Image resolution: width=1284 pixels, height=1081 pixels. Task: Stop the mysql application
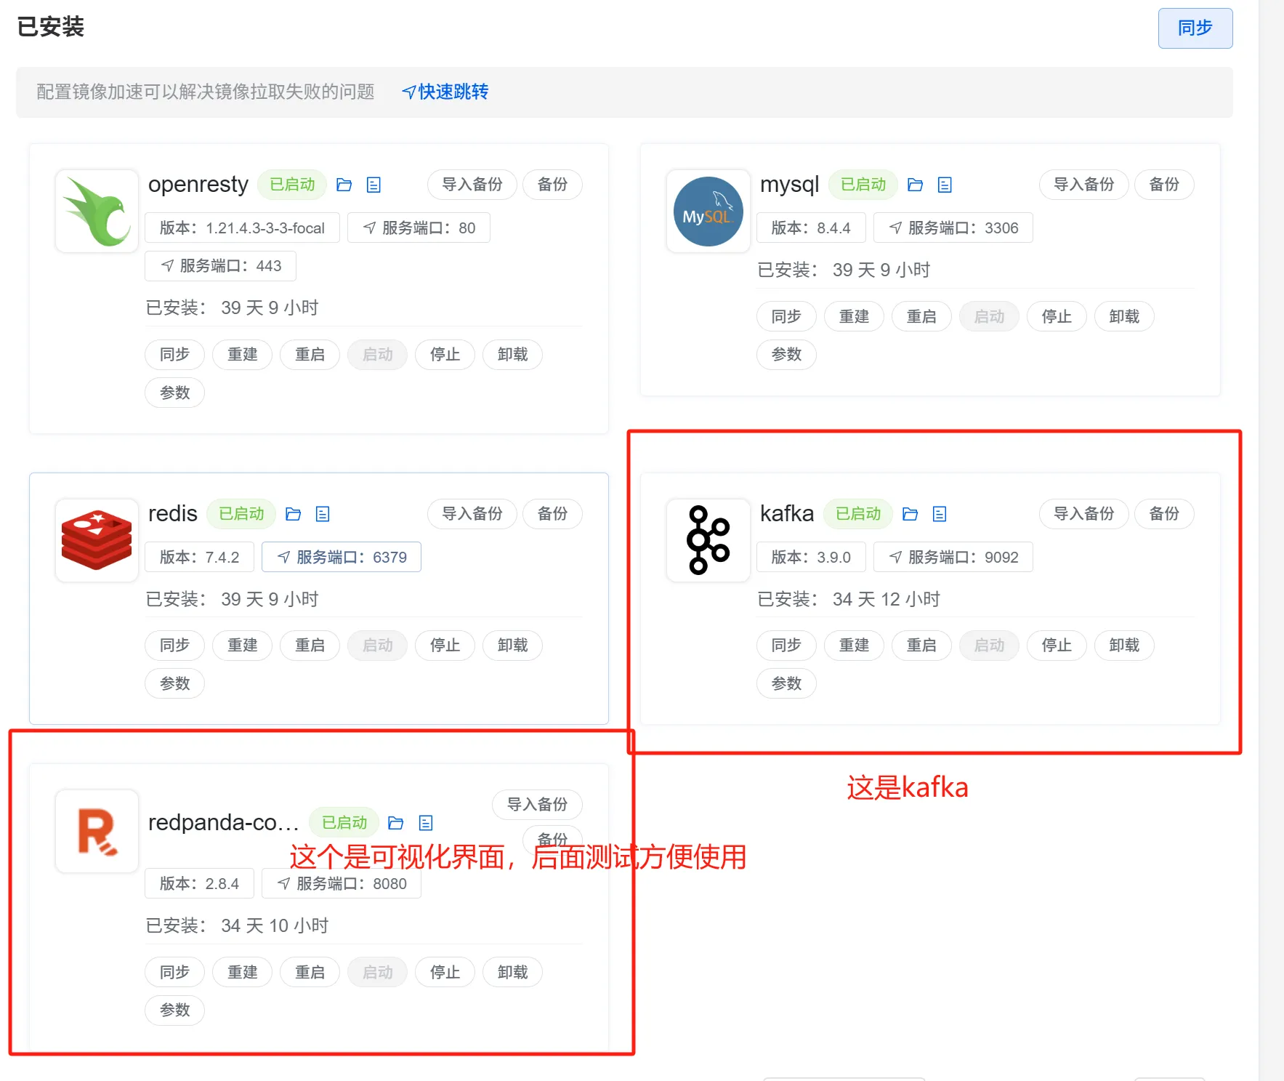coord(1056,317)
